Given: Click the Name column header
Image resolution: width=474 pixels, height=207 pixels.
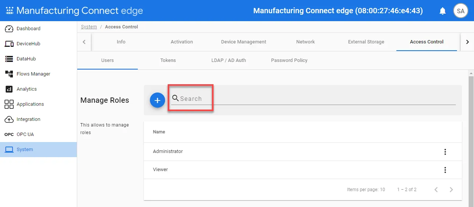Looking at the screenshot, I should [x=159, y=132].
